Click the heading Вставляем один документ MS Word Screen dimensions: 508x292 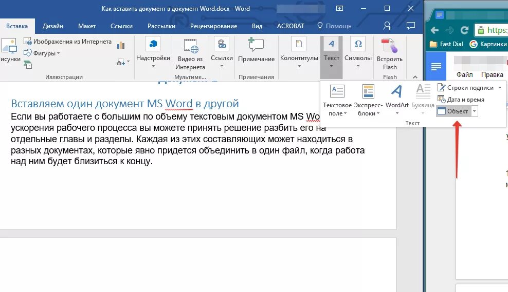[x=125, y=104]
